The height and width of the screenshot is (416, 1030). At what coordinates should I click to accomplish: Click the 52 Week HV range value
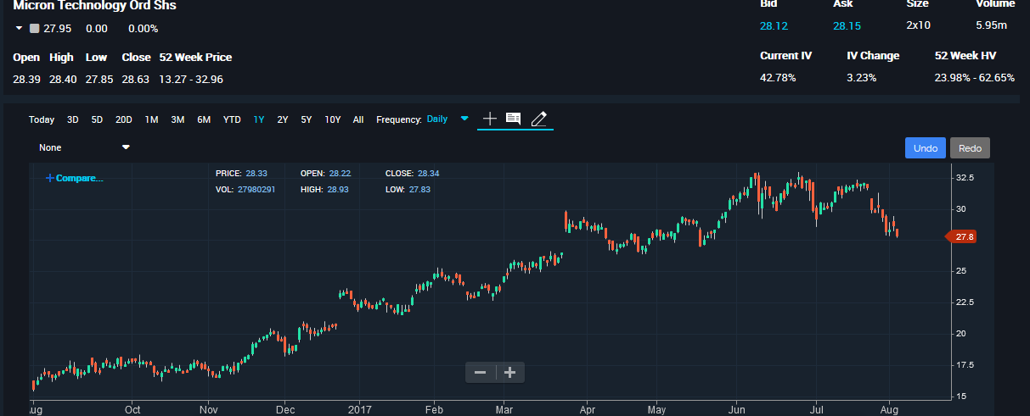click(975, 78)
